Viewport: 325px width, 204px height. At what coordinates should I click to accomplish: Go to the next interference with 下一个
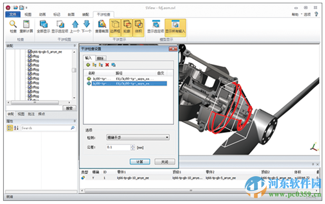click(87, 26)
